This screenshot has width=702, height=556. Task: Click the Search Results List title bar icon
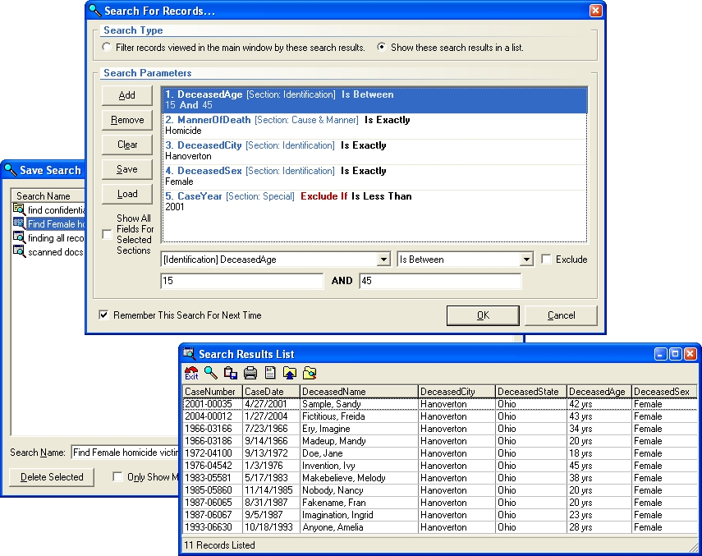(x=189, y=354)
